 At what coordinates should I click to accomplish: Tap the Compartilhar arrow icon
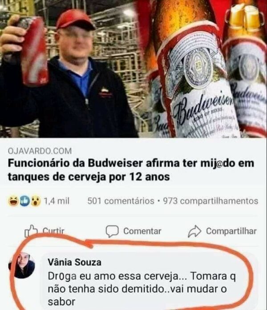(194, 231)
